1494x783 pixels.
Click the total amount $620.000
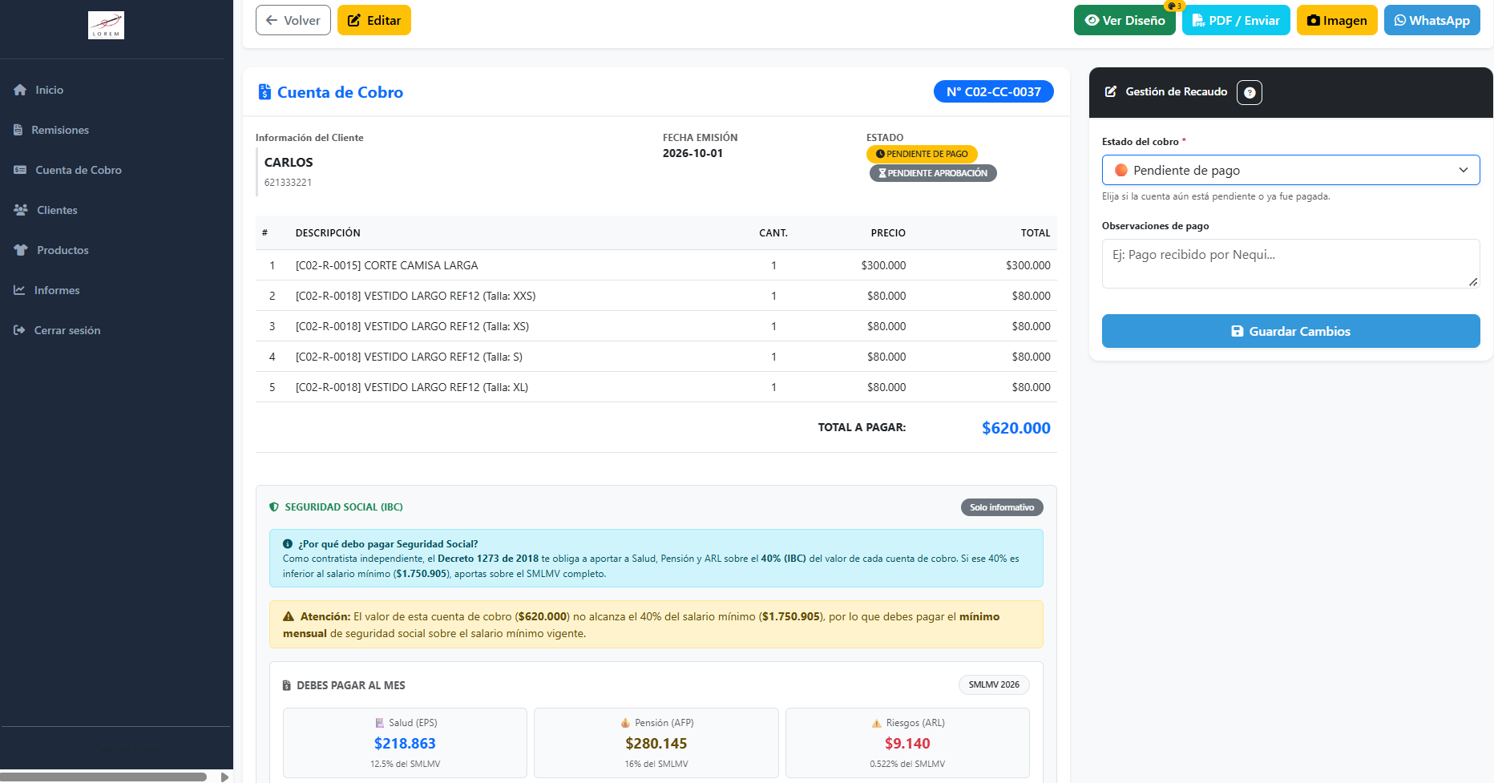pos(1016,428)
